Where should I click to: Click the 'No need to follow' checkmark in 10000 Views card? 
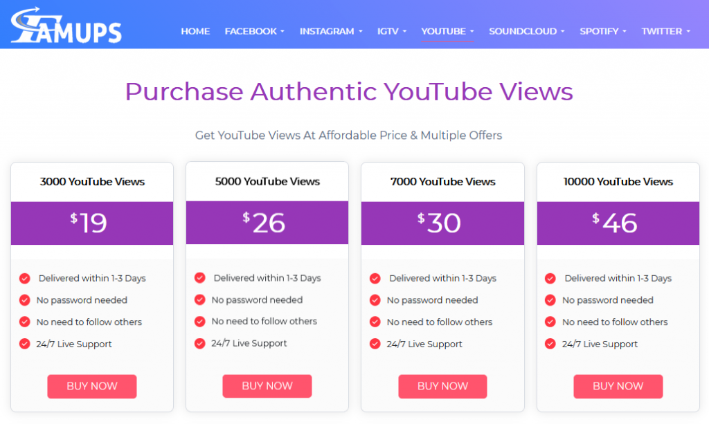point(550,322)
